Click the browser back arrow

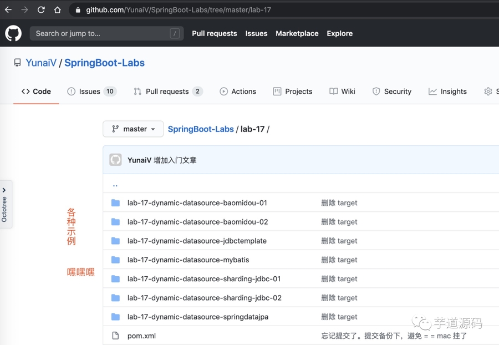8,10
